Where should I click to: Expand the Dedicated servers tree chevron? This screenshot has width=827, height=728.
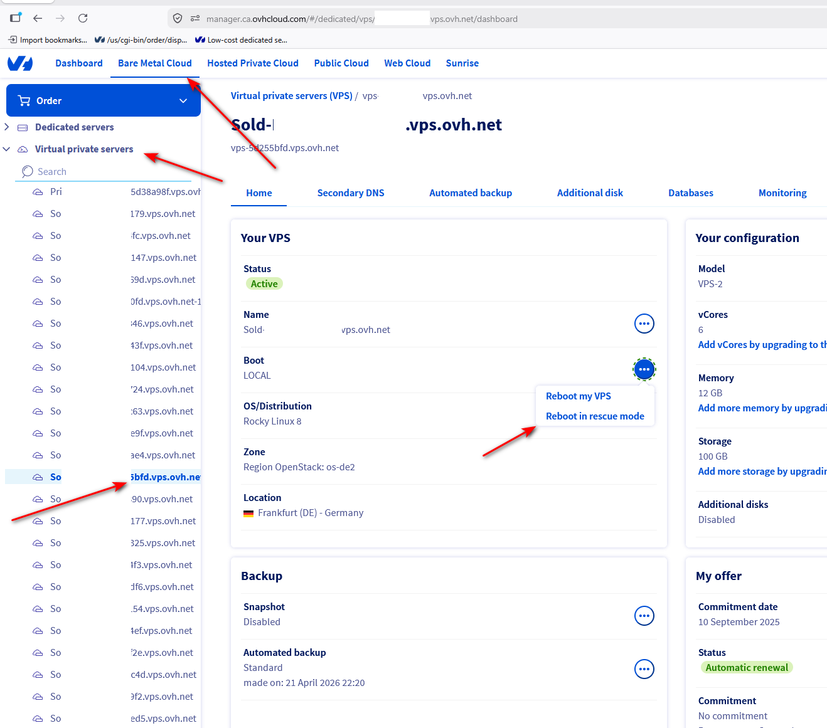pyautogui.click(x=7, y=127)
